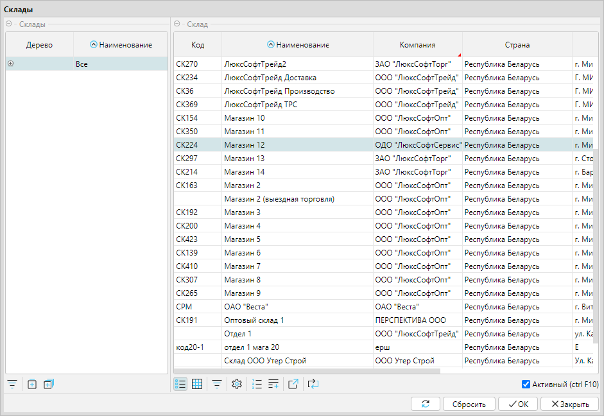Open in new window icon
This screenshot has height=416, width=604.
click(x=293, y=384)
